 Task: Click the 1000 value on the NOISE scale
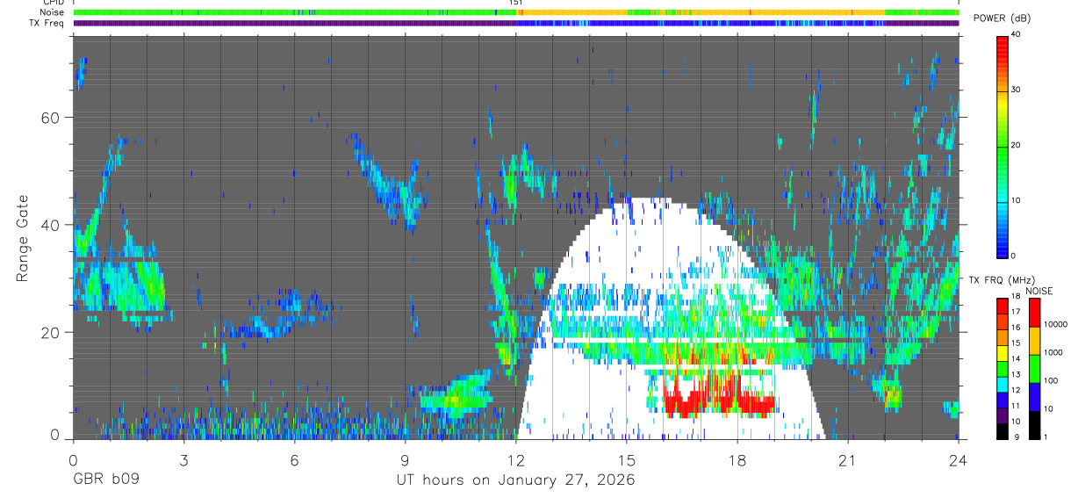coord(1053,352)
